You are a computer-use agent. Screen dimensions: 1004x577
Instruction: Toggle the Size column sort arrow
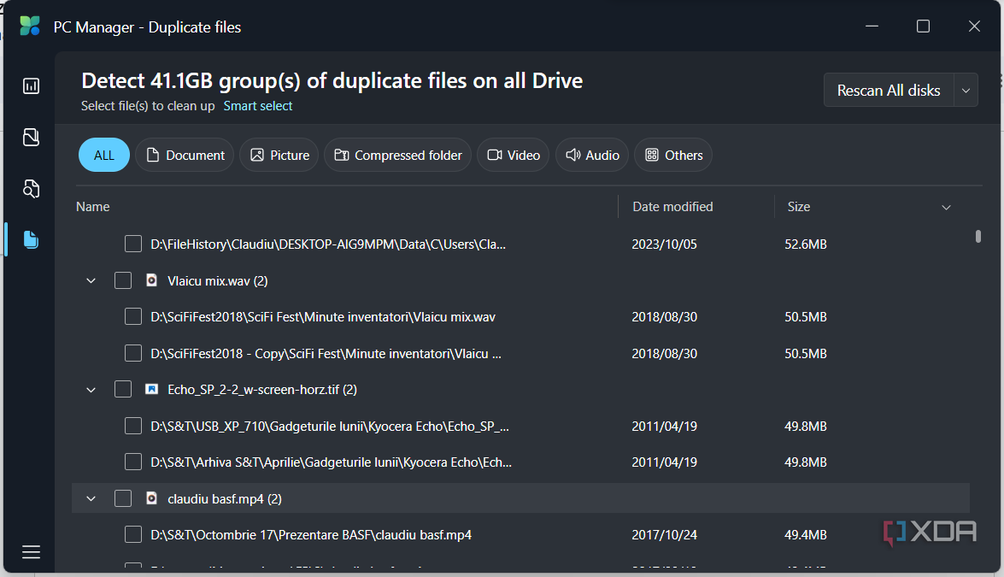point(946,207)
